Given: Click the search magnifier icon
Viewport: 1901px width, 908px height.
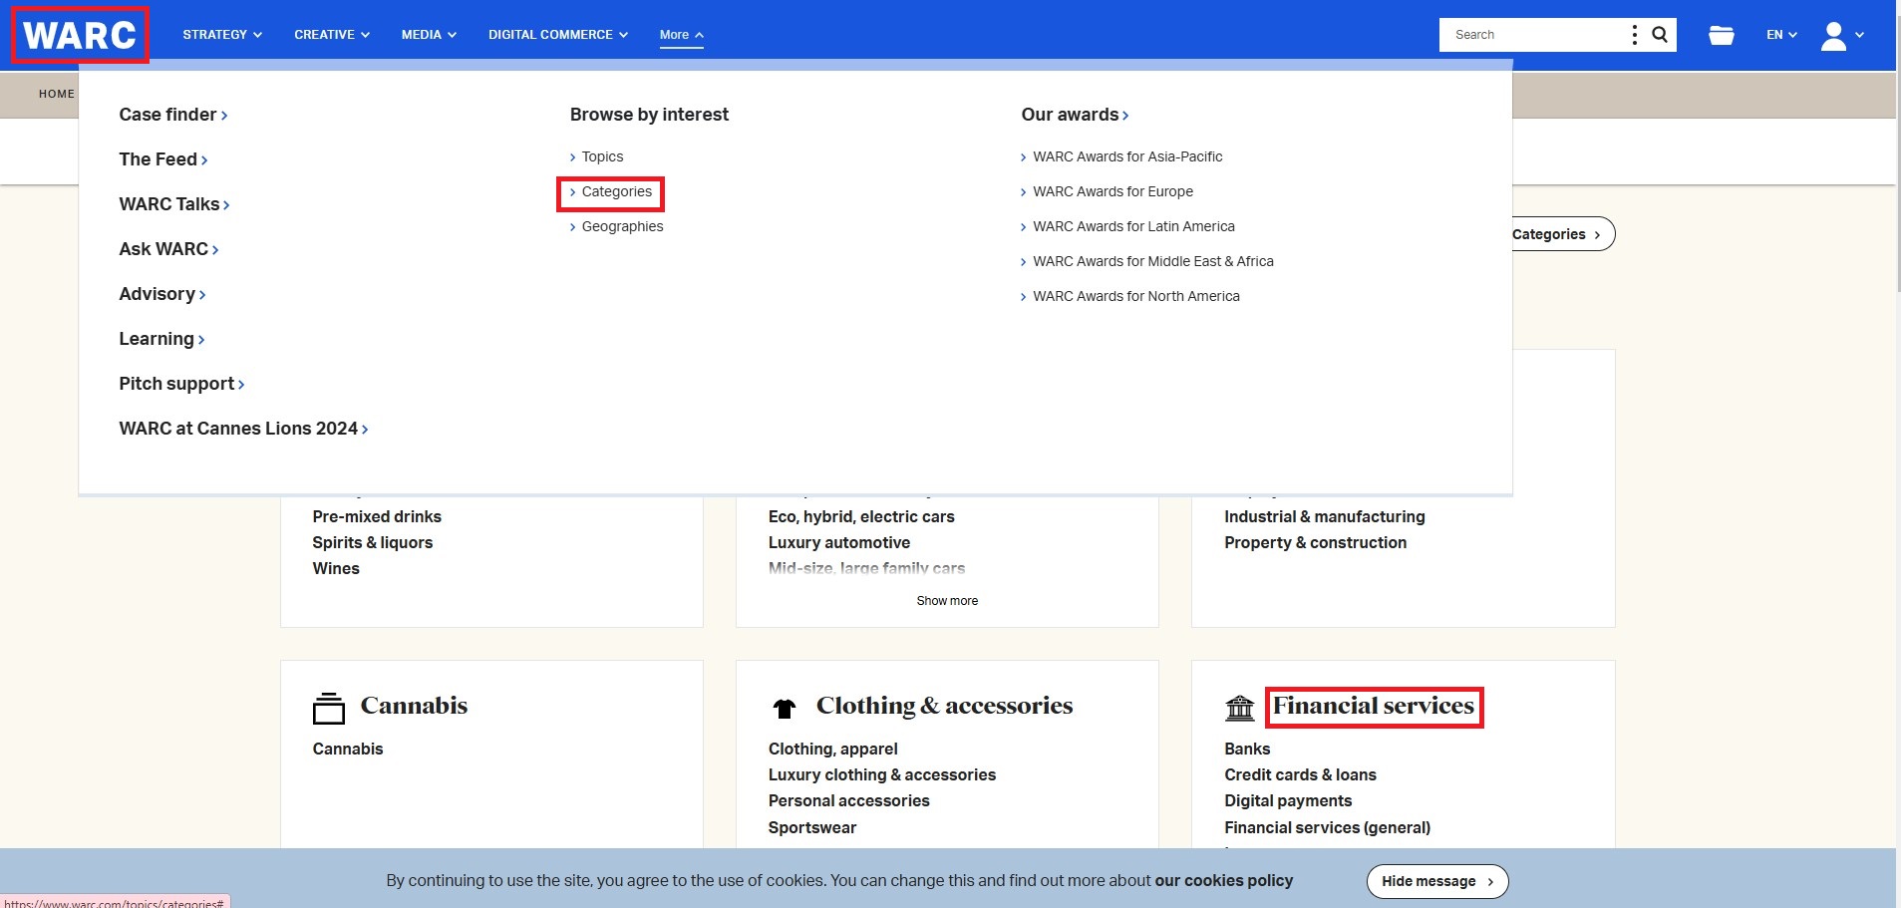Looking at the screenshot, I should [1660, 35].
